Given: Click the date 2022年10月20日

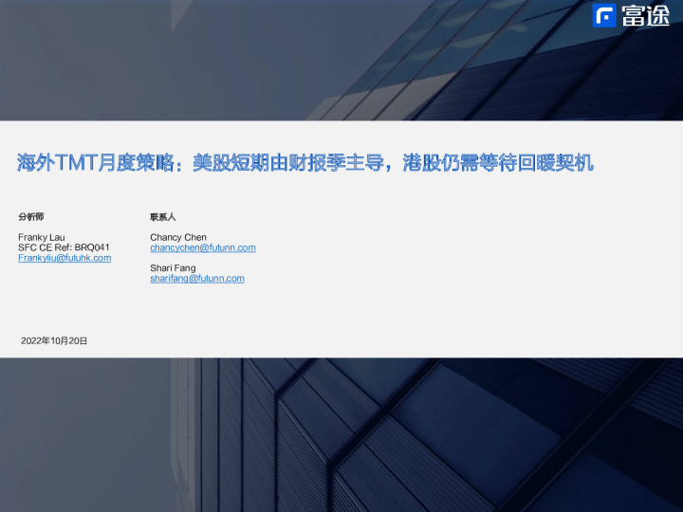Looking at the screenshot, I should coord(54,340).
